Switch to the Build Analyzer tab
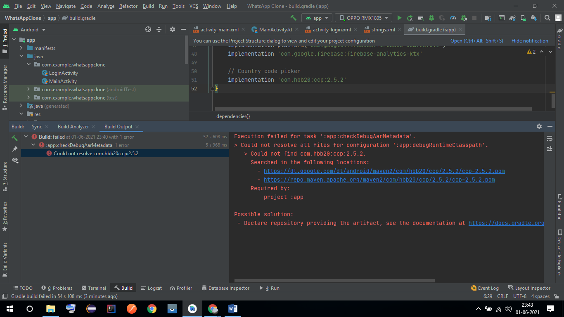 coord(73,126)
